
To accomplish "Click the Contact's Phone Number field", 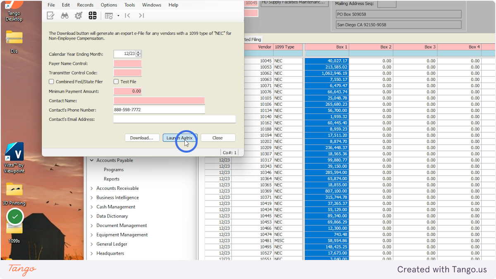I will point(159,110).
